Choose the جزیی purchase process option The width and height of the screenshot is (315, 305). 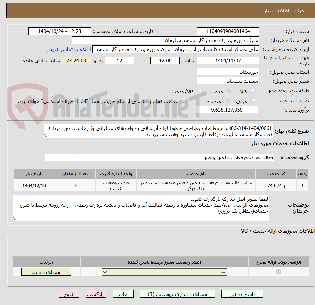[253, 101]
